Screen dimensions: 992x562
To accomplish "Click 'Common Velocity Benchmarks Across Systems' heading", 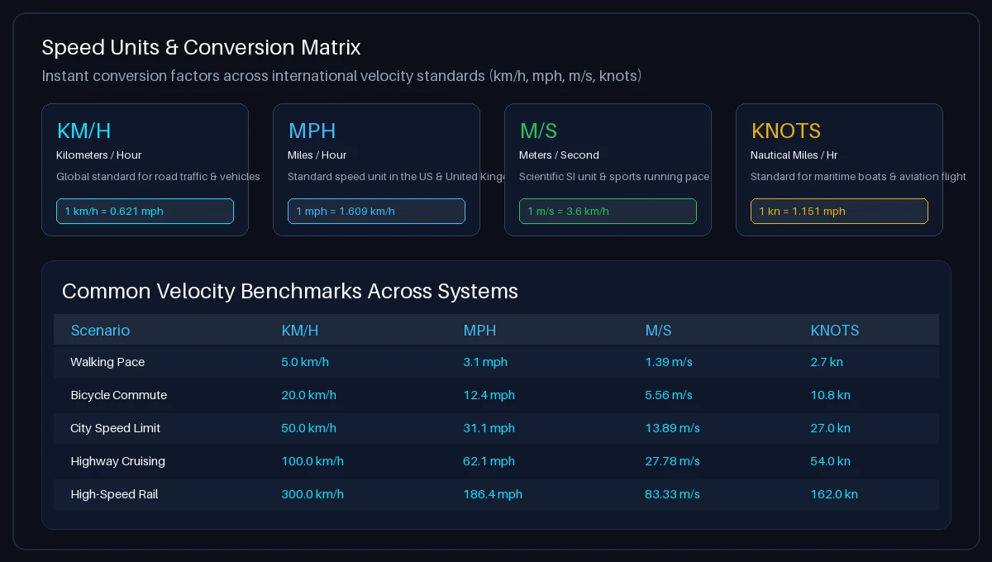I will (290, 291).
